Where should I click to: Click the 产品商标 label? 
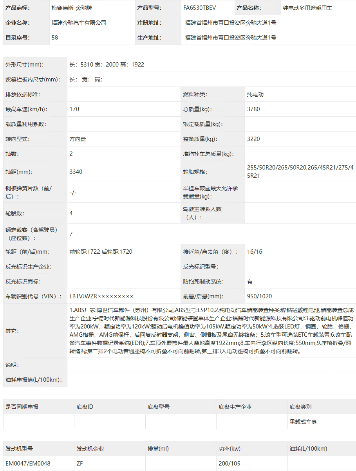[18, 8]
